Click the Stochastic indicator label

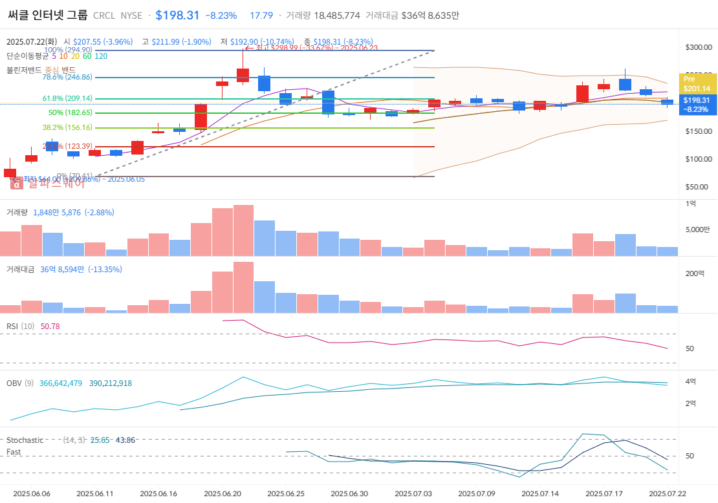coord(25,440)
